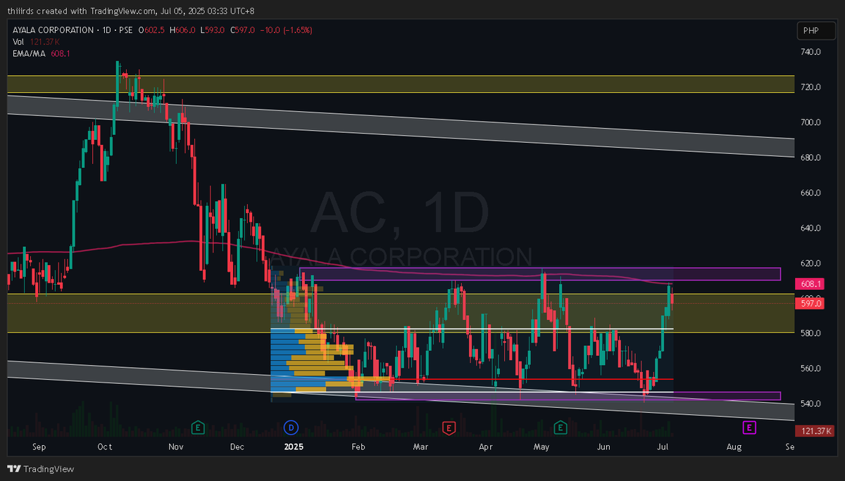Click the 121.37K volume axis label

pyautogui.click(x=813, y=431)
